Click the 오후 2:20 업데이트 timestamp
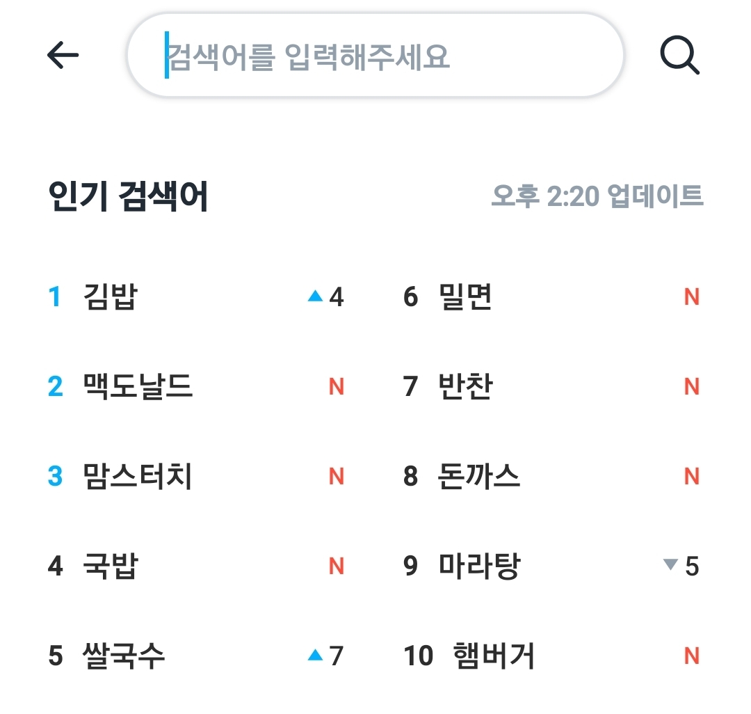Screen dimensions: 751x714 tap(597, 196)
